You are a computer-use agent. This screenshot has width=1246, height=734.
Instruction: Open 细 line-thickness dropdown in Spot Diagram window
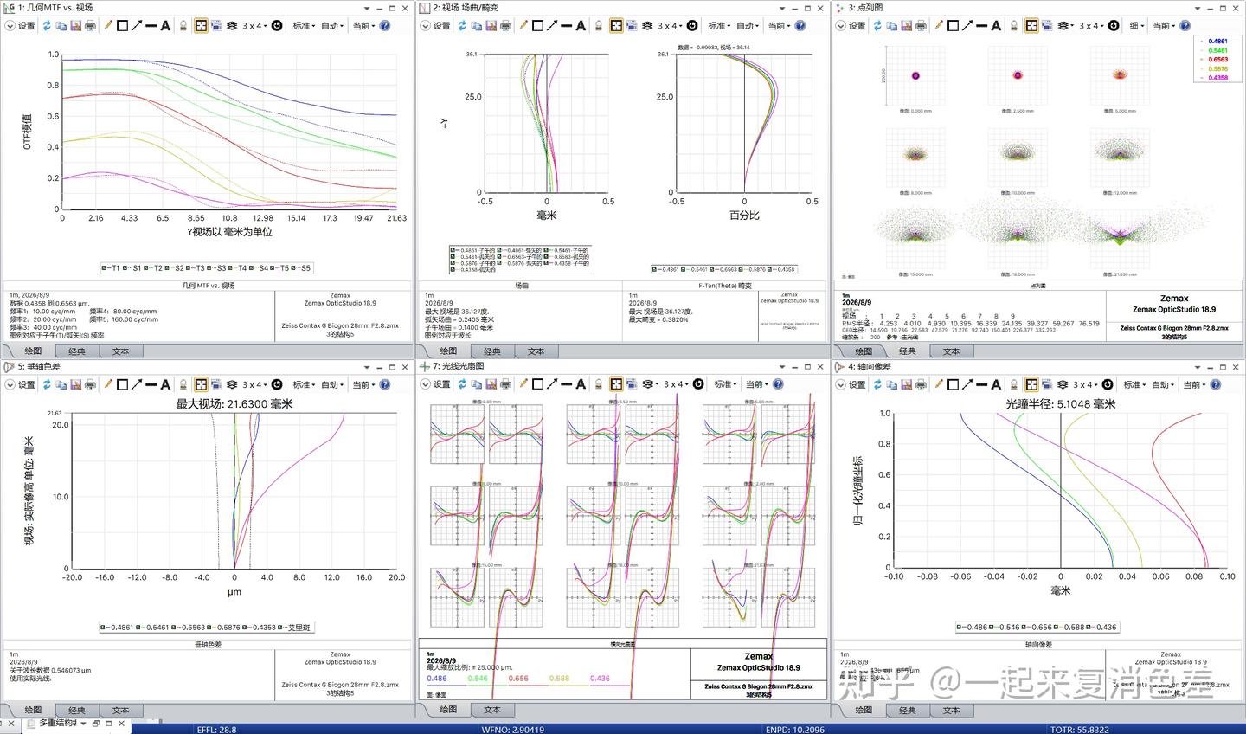[x=1136, y=26]
